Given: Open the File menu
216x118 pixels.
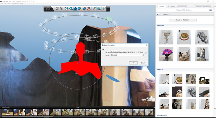Looking at the screenshot, I should pyautogui.click(x=2, y=4).
